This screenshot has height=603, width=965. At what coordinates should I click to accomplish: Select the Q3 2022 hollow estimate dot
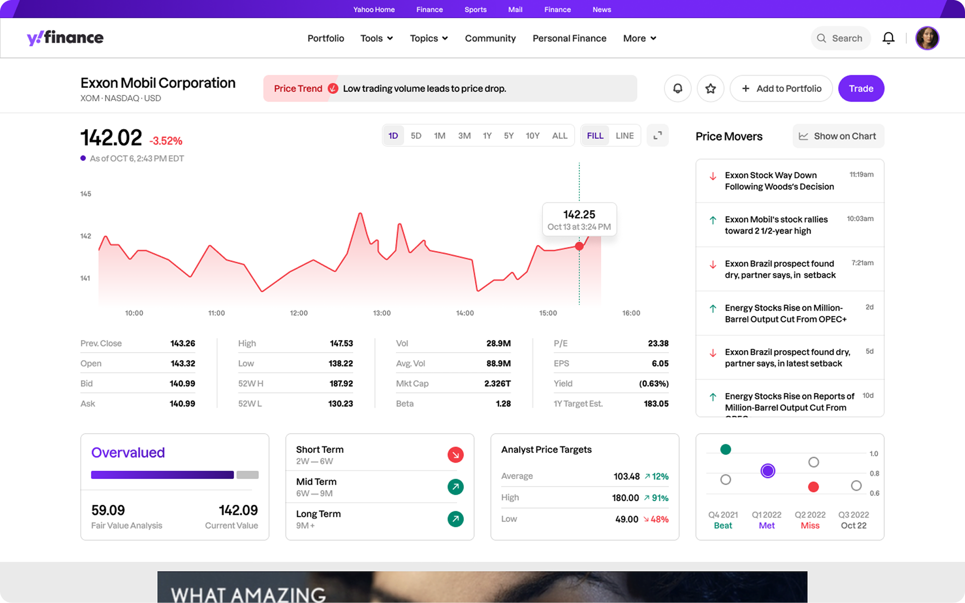coord(856,486)
